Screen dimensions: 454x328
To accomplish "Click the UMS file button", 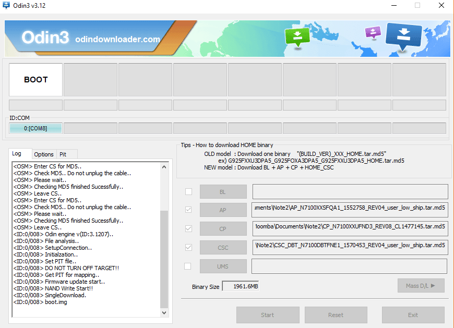I will 223,266.
